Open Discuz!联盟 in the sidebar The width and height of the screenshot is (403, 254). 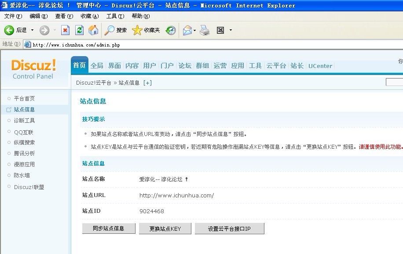coord(29,187)
